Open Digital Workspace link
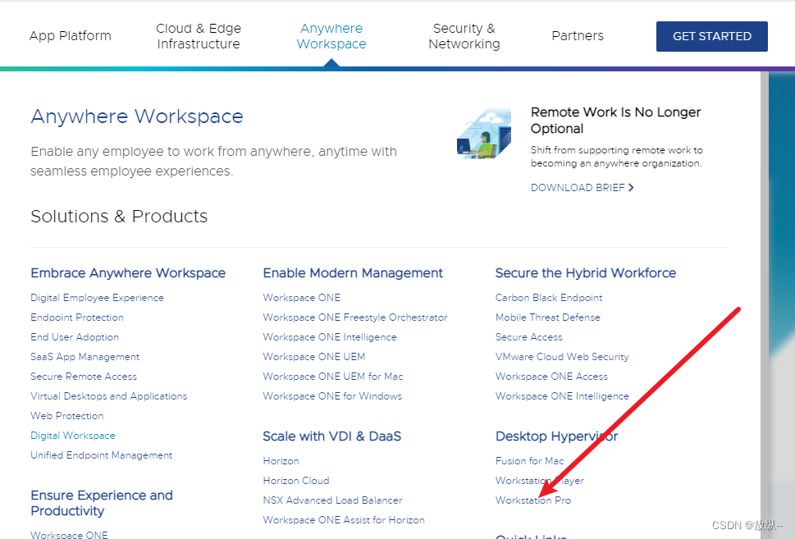Screen dimensions: 795x539 pyautogui.click(x=73, y=436)
